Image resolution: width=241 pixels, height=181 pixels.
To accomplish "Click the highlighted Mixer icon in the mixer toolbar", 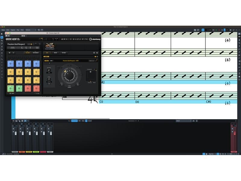I will click(x=25, y=121).
